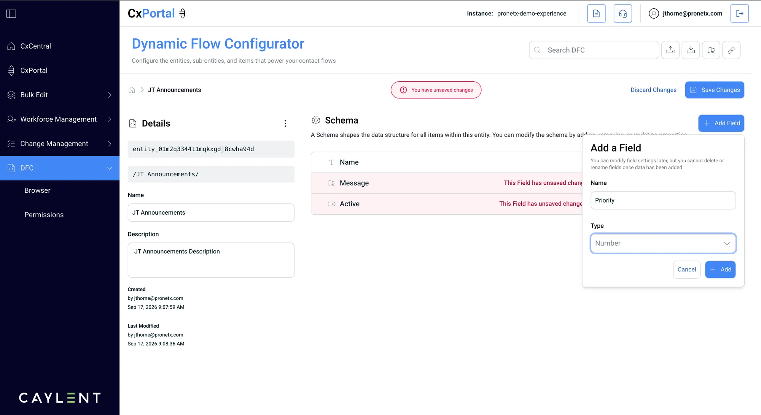Edit the Description text area
The image size is (761, 415).
click(211, 260)
